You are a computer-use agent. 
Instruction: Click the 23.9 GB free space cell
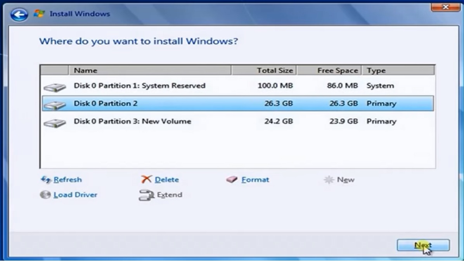pos(344,121)
